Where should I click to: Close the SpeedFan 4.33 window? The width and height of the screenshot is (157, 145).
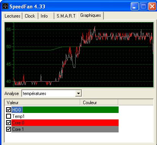152,6
